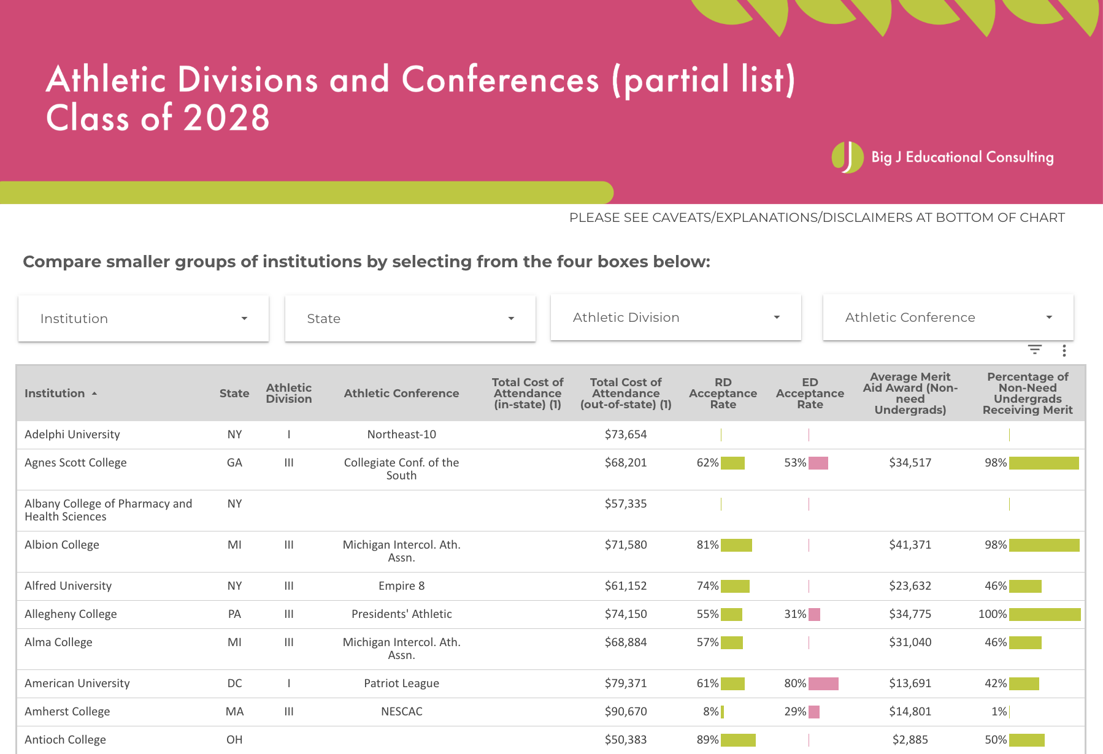Image resolution: width=1103 pixels, height=754 pixels.
Task: Click the Patriot League conference cell
Action: click(x=402, y=684)
